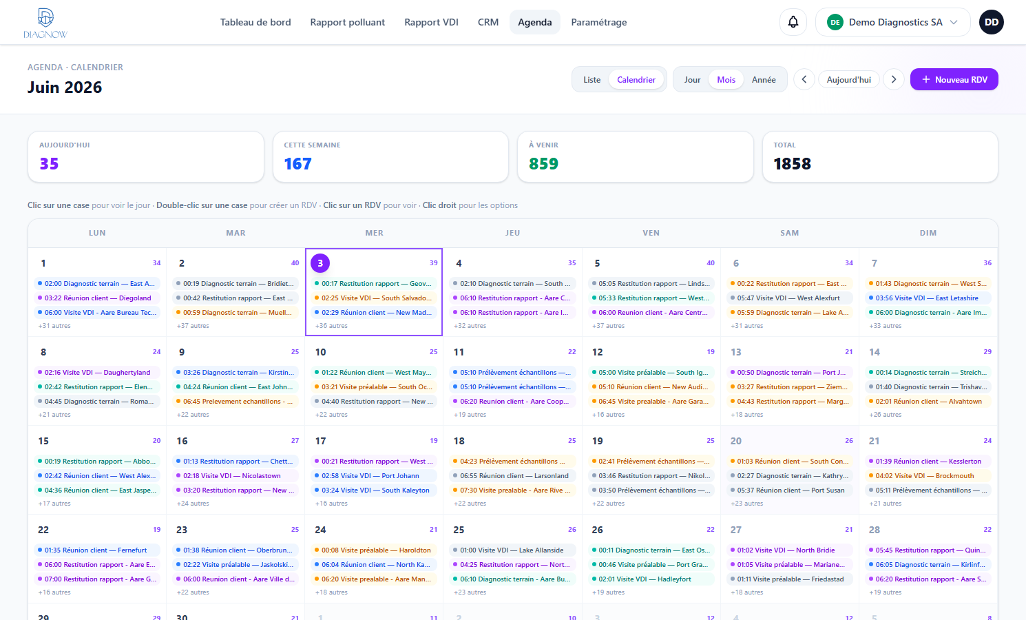Select day 18 in the calendar
Viewport: 1026px width, 620px height.
click(x=459, y=441)
